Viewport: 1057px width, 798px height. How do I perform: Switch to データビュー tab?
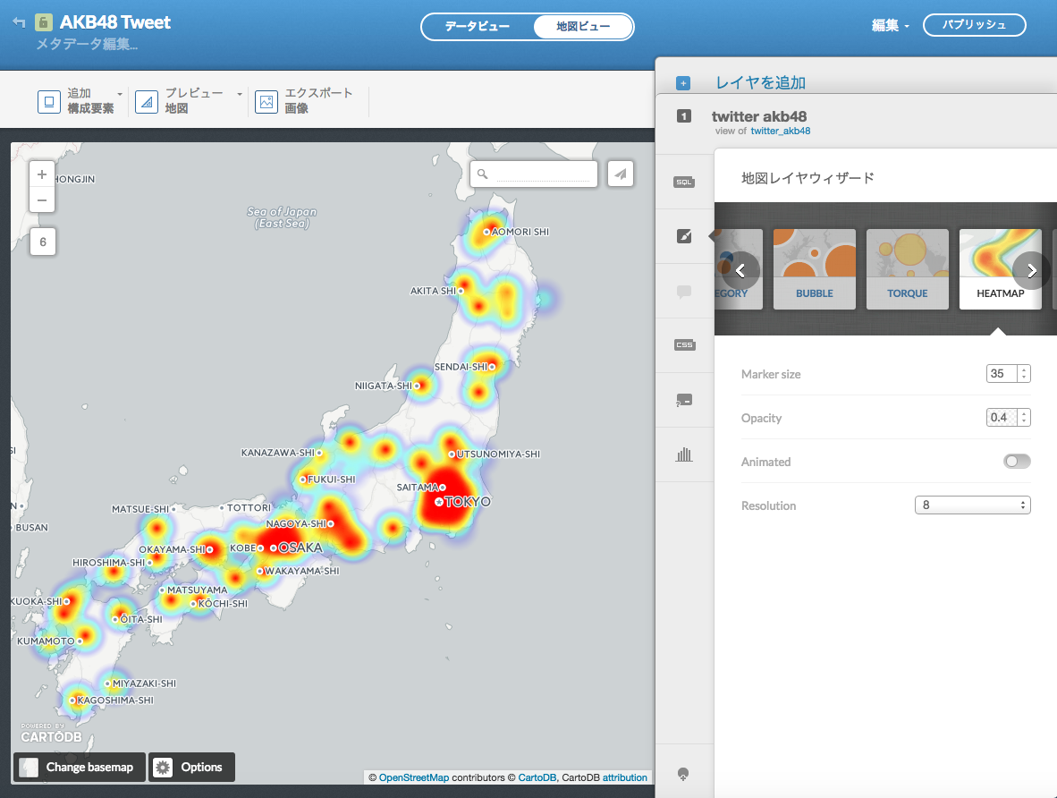(x=478, y=26)
